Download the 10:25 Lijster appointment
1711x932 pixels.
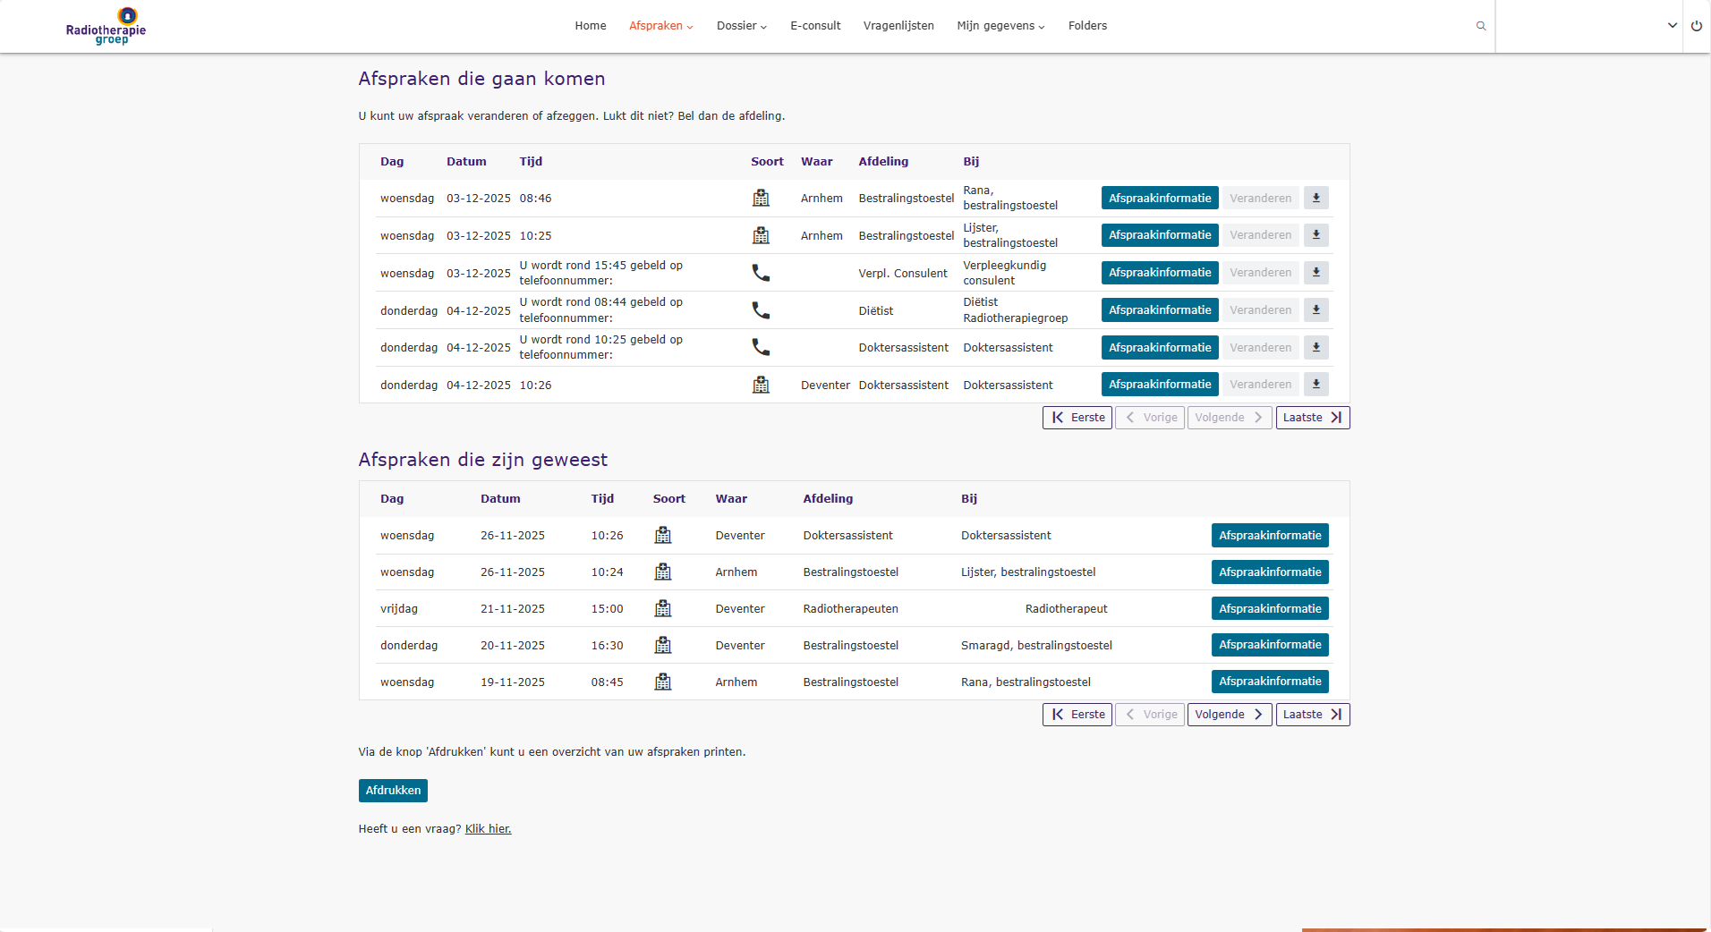(x=1316, y=235)
